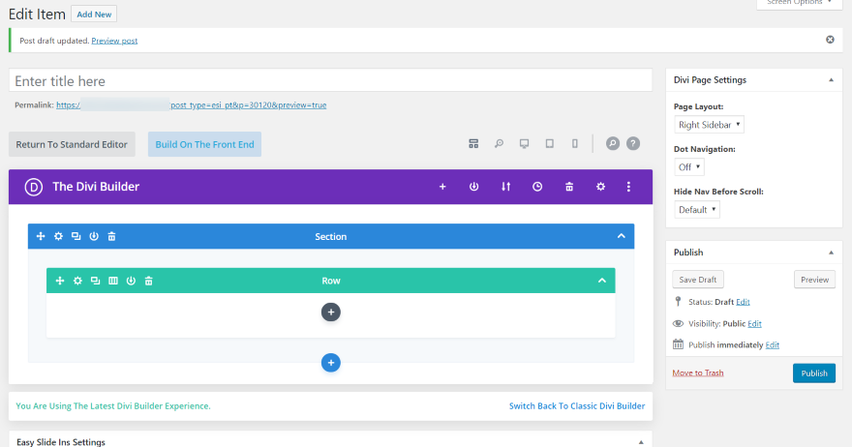
Task: Open the three-dot menu in Divi header
Action: tap(628, 187)
